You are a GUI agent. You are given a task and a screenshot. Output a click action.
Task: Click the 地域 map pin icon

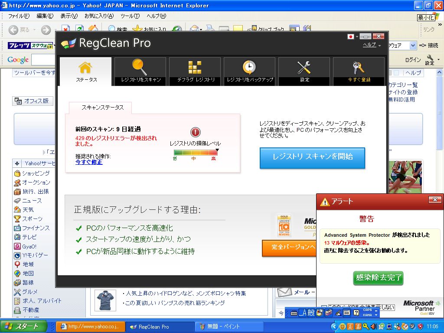coord(17,264)
